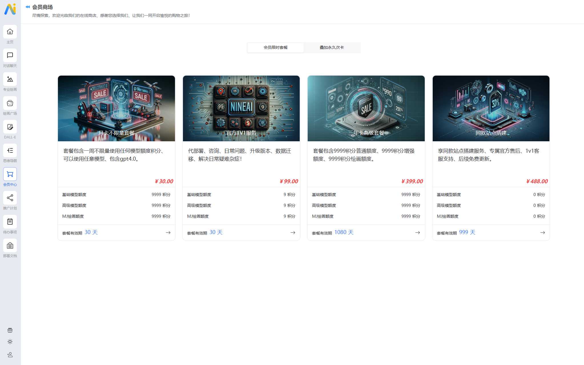Click arrow on 月卡不限量套餐 card
The height and width of the screenshot is (365, 584).
tap(168, 233)
